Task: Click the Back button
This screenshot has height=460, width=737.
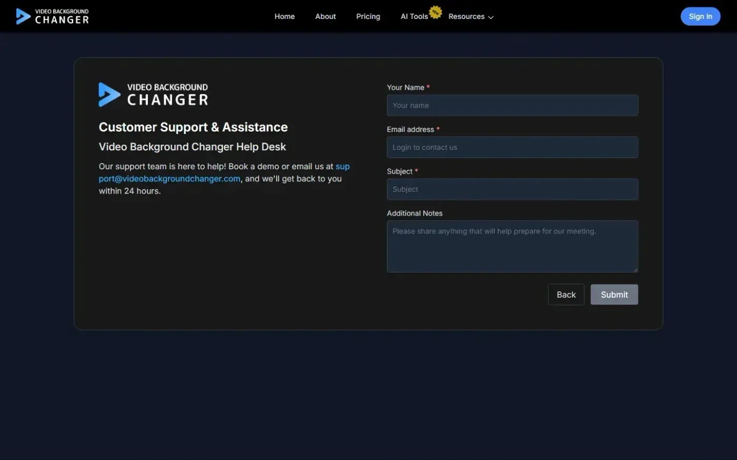Action: [x=566, y=294]
